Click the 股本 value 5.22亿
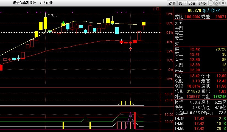This screenshot has height=132, width=227. tap(220, 102)
